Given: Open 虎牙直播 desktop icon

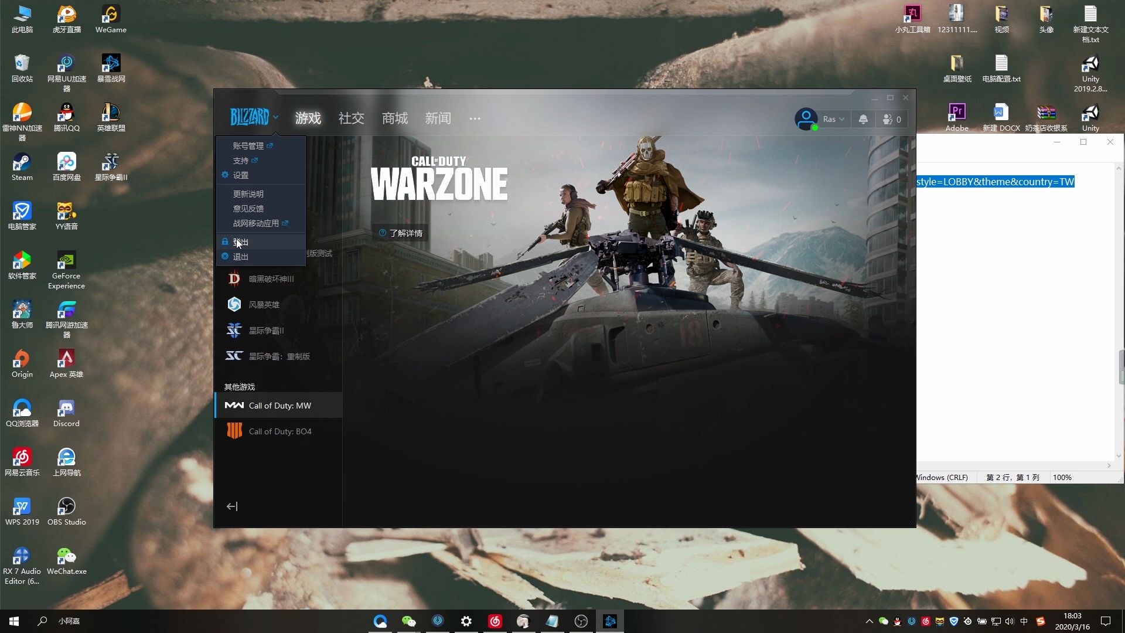Looking at the screenshot, I should click(67, 19).
